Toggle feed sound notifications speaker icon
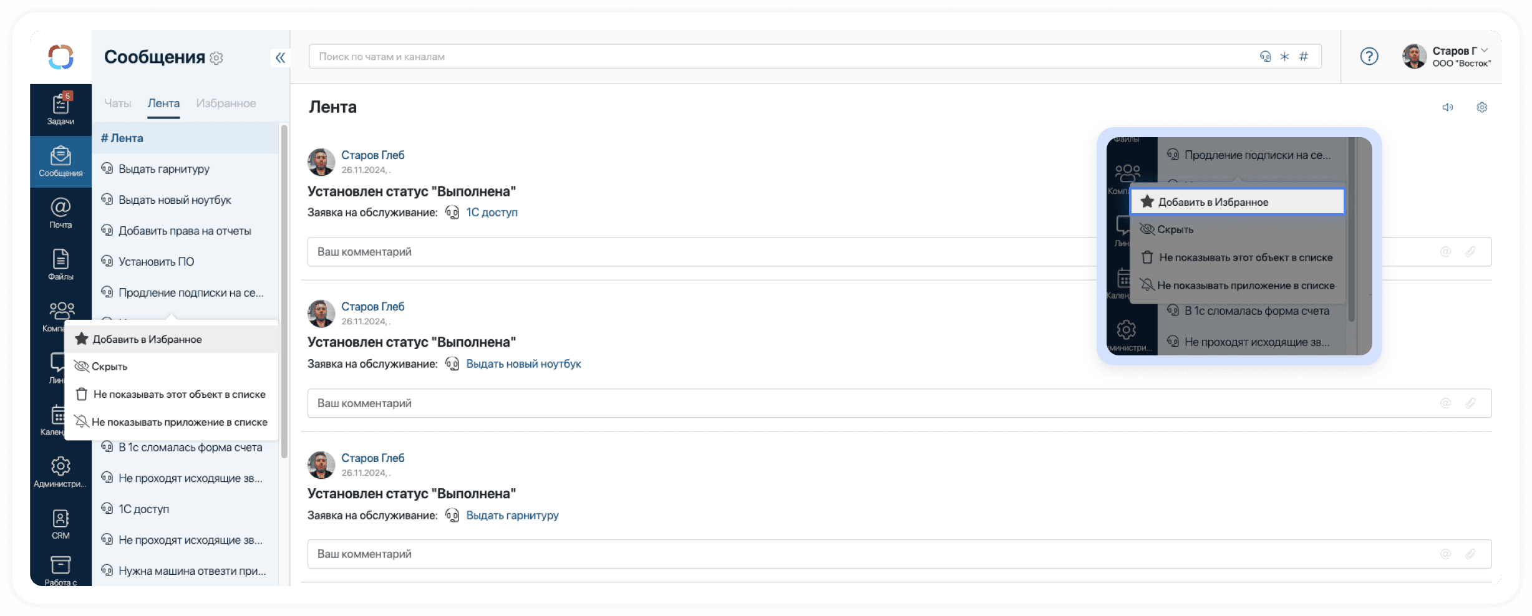Screen dimensions: 1532x616 click(1447, 107)
